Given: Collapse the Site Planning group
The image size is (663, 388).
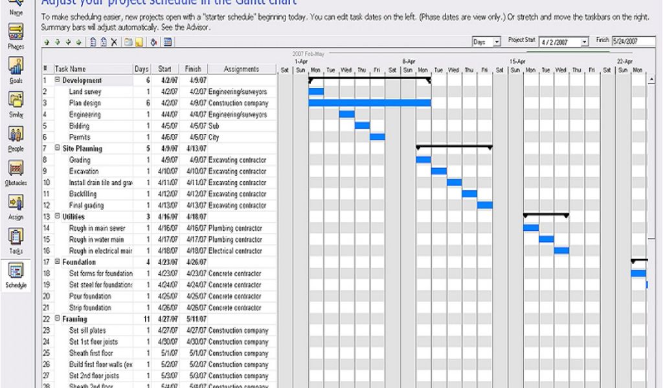Looking at the screenshot, I should click(58, 148).
